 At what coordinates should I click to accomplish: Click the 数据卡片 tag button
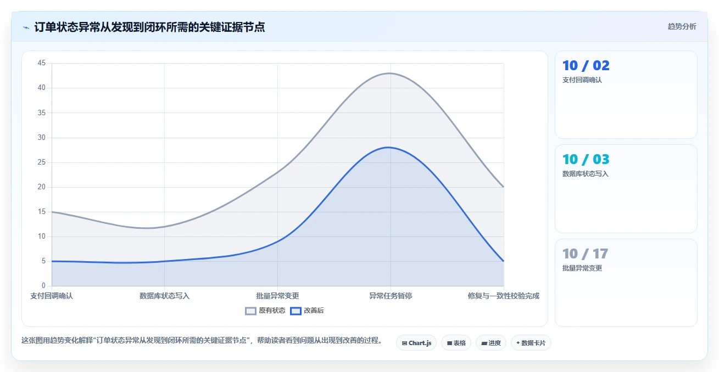[x=531, y=343]
